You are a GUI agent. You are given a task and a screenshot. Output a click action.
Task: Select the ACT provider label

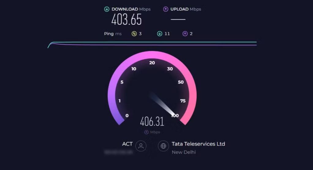[x=127, y=144]
